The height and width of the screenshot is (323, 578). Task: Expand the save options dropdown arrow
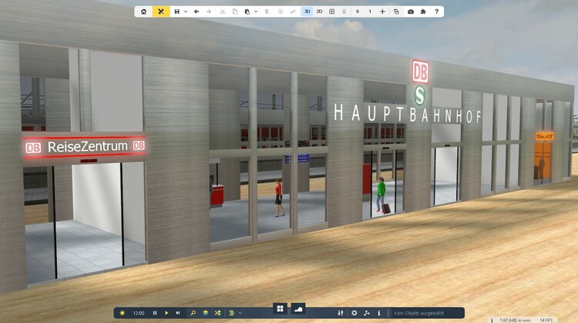tap(186, 12)
